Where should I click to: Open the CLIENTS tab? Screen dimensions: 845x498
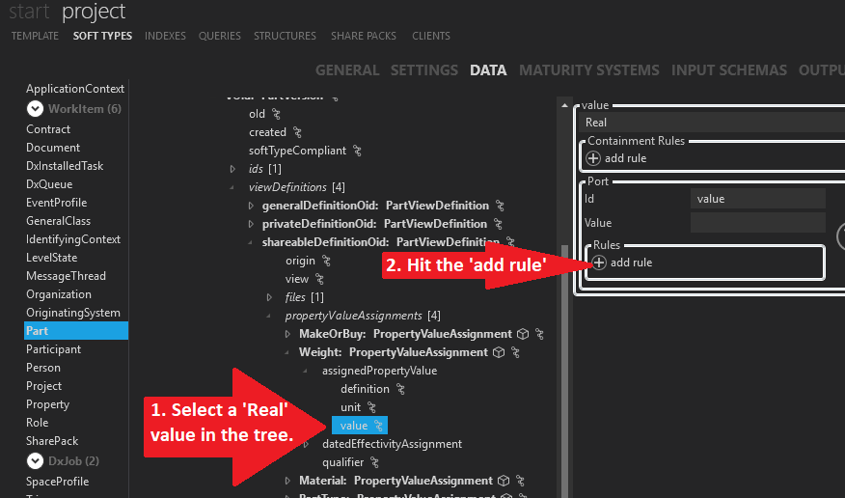[431, 36]
